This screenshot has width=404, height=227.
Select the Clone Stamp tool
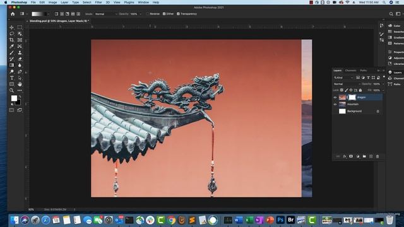pos(20,53)
